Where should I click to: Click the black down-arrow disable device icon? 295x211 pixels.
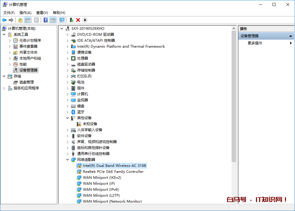[85, 20]
